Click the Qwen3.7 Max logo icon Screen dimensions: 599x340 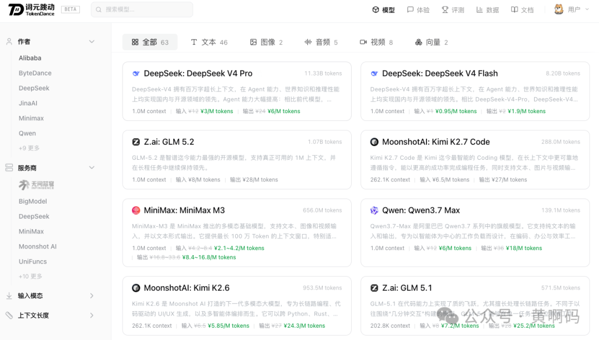coord(374,210)
